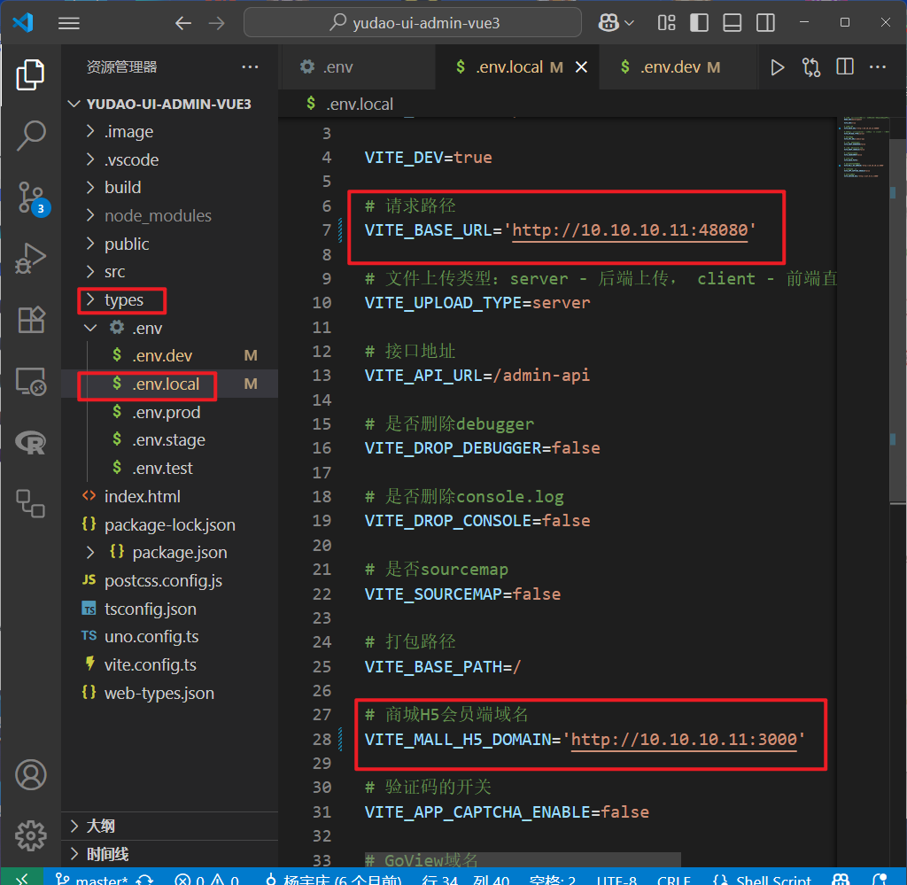Image resolution: width=907 pixels, height=885 pixels.
Task: Open the Extensions view
Action: [31, 320]
